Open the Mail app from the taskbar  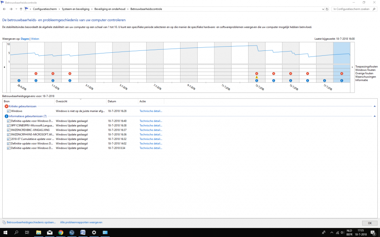coord(50,232)
